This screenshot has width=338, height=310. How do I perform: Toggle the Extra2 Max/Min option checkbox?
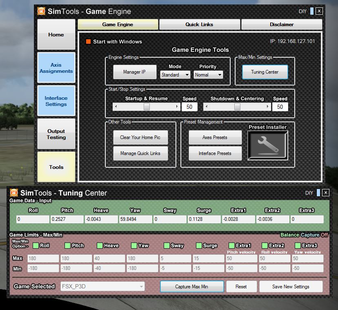coord(265,245)
